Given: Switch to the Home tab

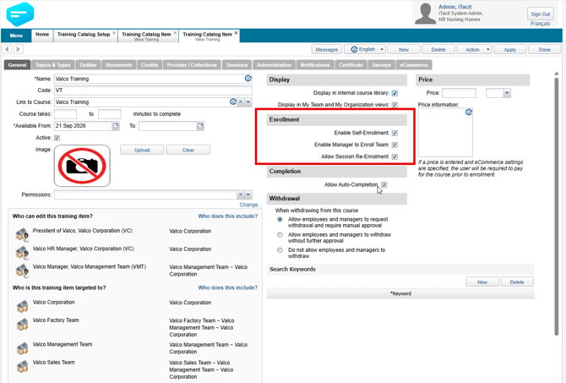Looking at the screenshot, I should point(42,36).
